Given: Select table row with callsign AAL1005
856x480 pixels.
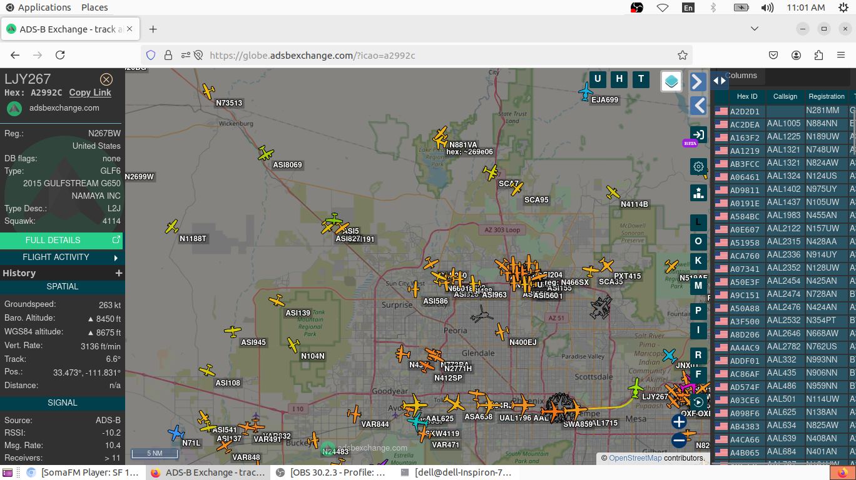Looking at the screenshot, I should (x=785, y=124).
